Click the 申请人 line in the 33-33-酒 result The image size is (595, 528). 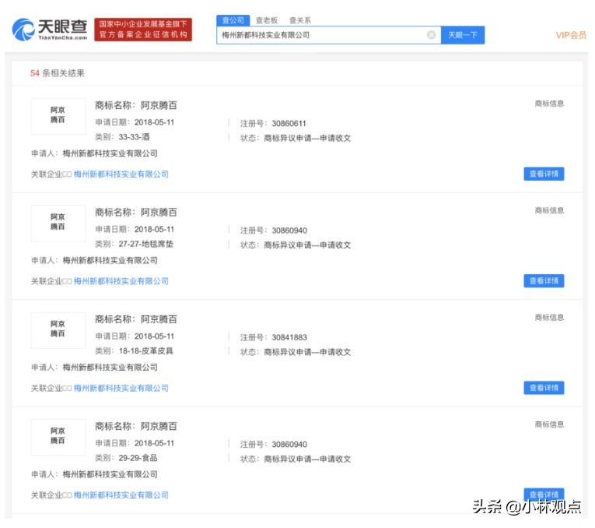[x=94, y=153]
